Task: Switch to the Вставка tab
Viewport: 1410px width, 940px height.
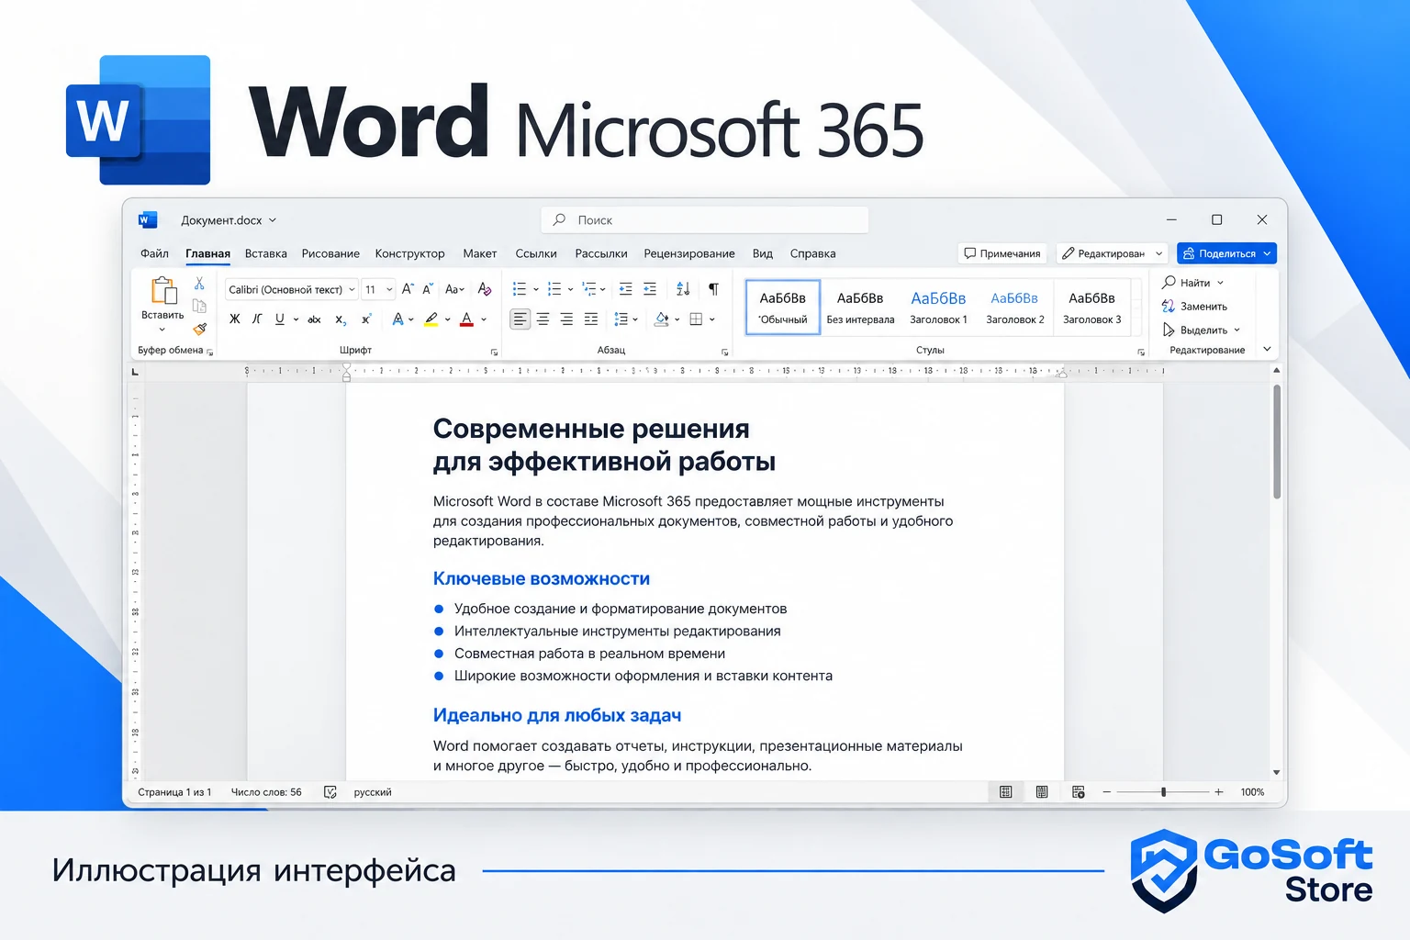Action: [x=266, y=253]
